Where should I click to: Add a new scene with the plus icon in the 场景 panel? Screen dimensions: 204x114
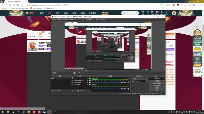52,91
